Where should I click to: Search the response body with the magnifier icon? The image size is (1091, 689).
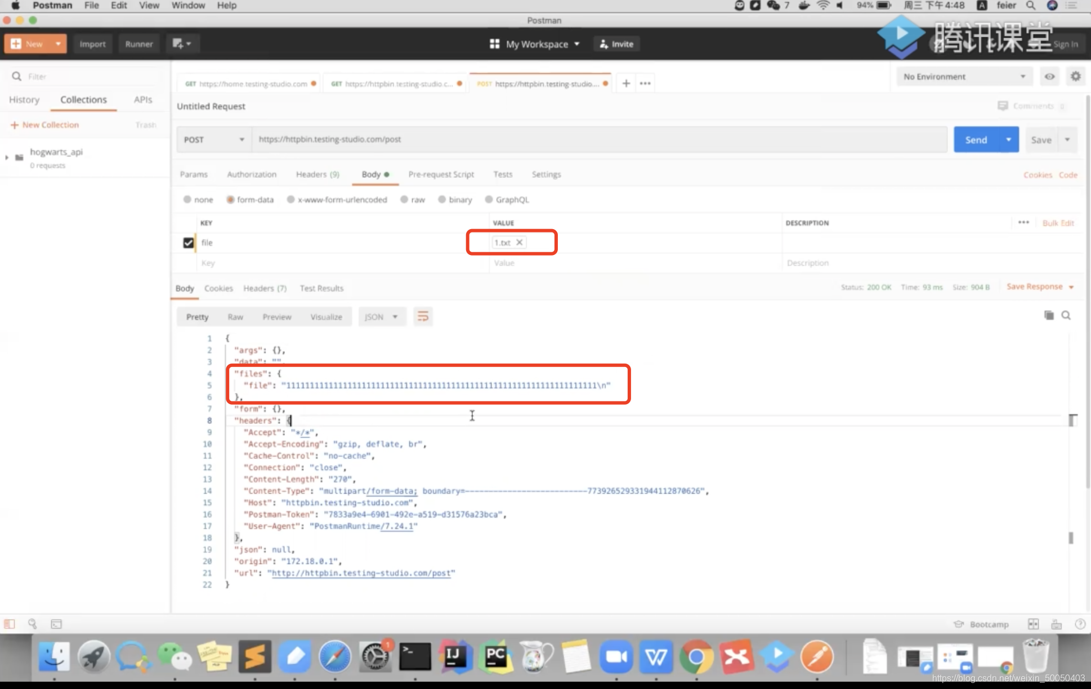[1066, 315]
